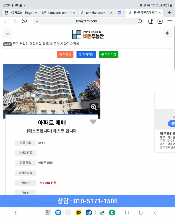Click the 매매가 label

(x=25, y=183)
